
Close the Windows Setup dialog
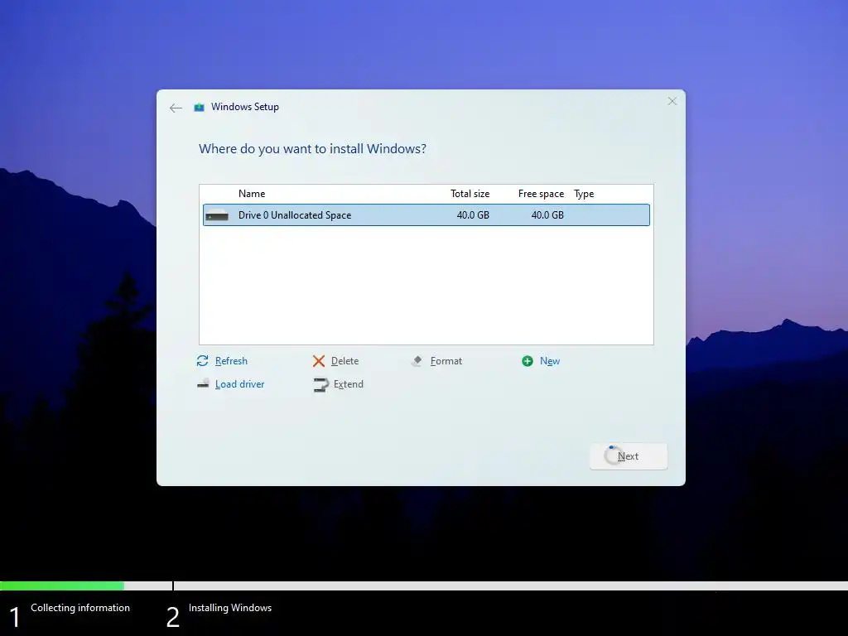click(672, 101)
